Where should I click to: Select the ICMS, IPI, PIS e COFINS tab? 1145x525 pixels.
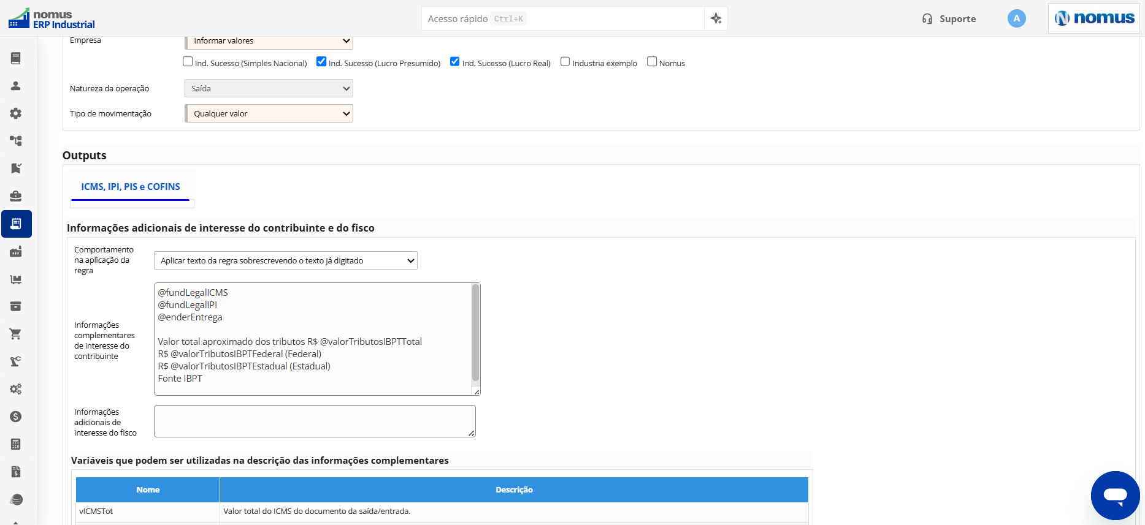[131, 187]
